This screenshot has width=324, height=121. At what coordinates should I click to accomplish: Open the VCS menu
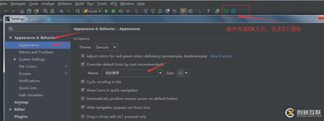click(113, 4)
